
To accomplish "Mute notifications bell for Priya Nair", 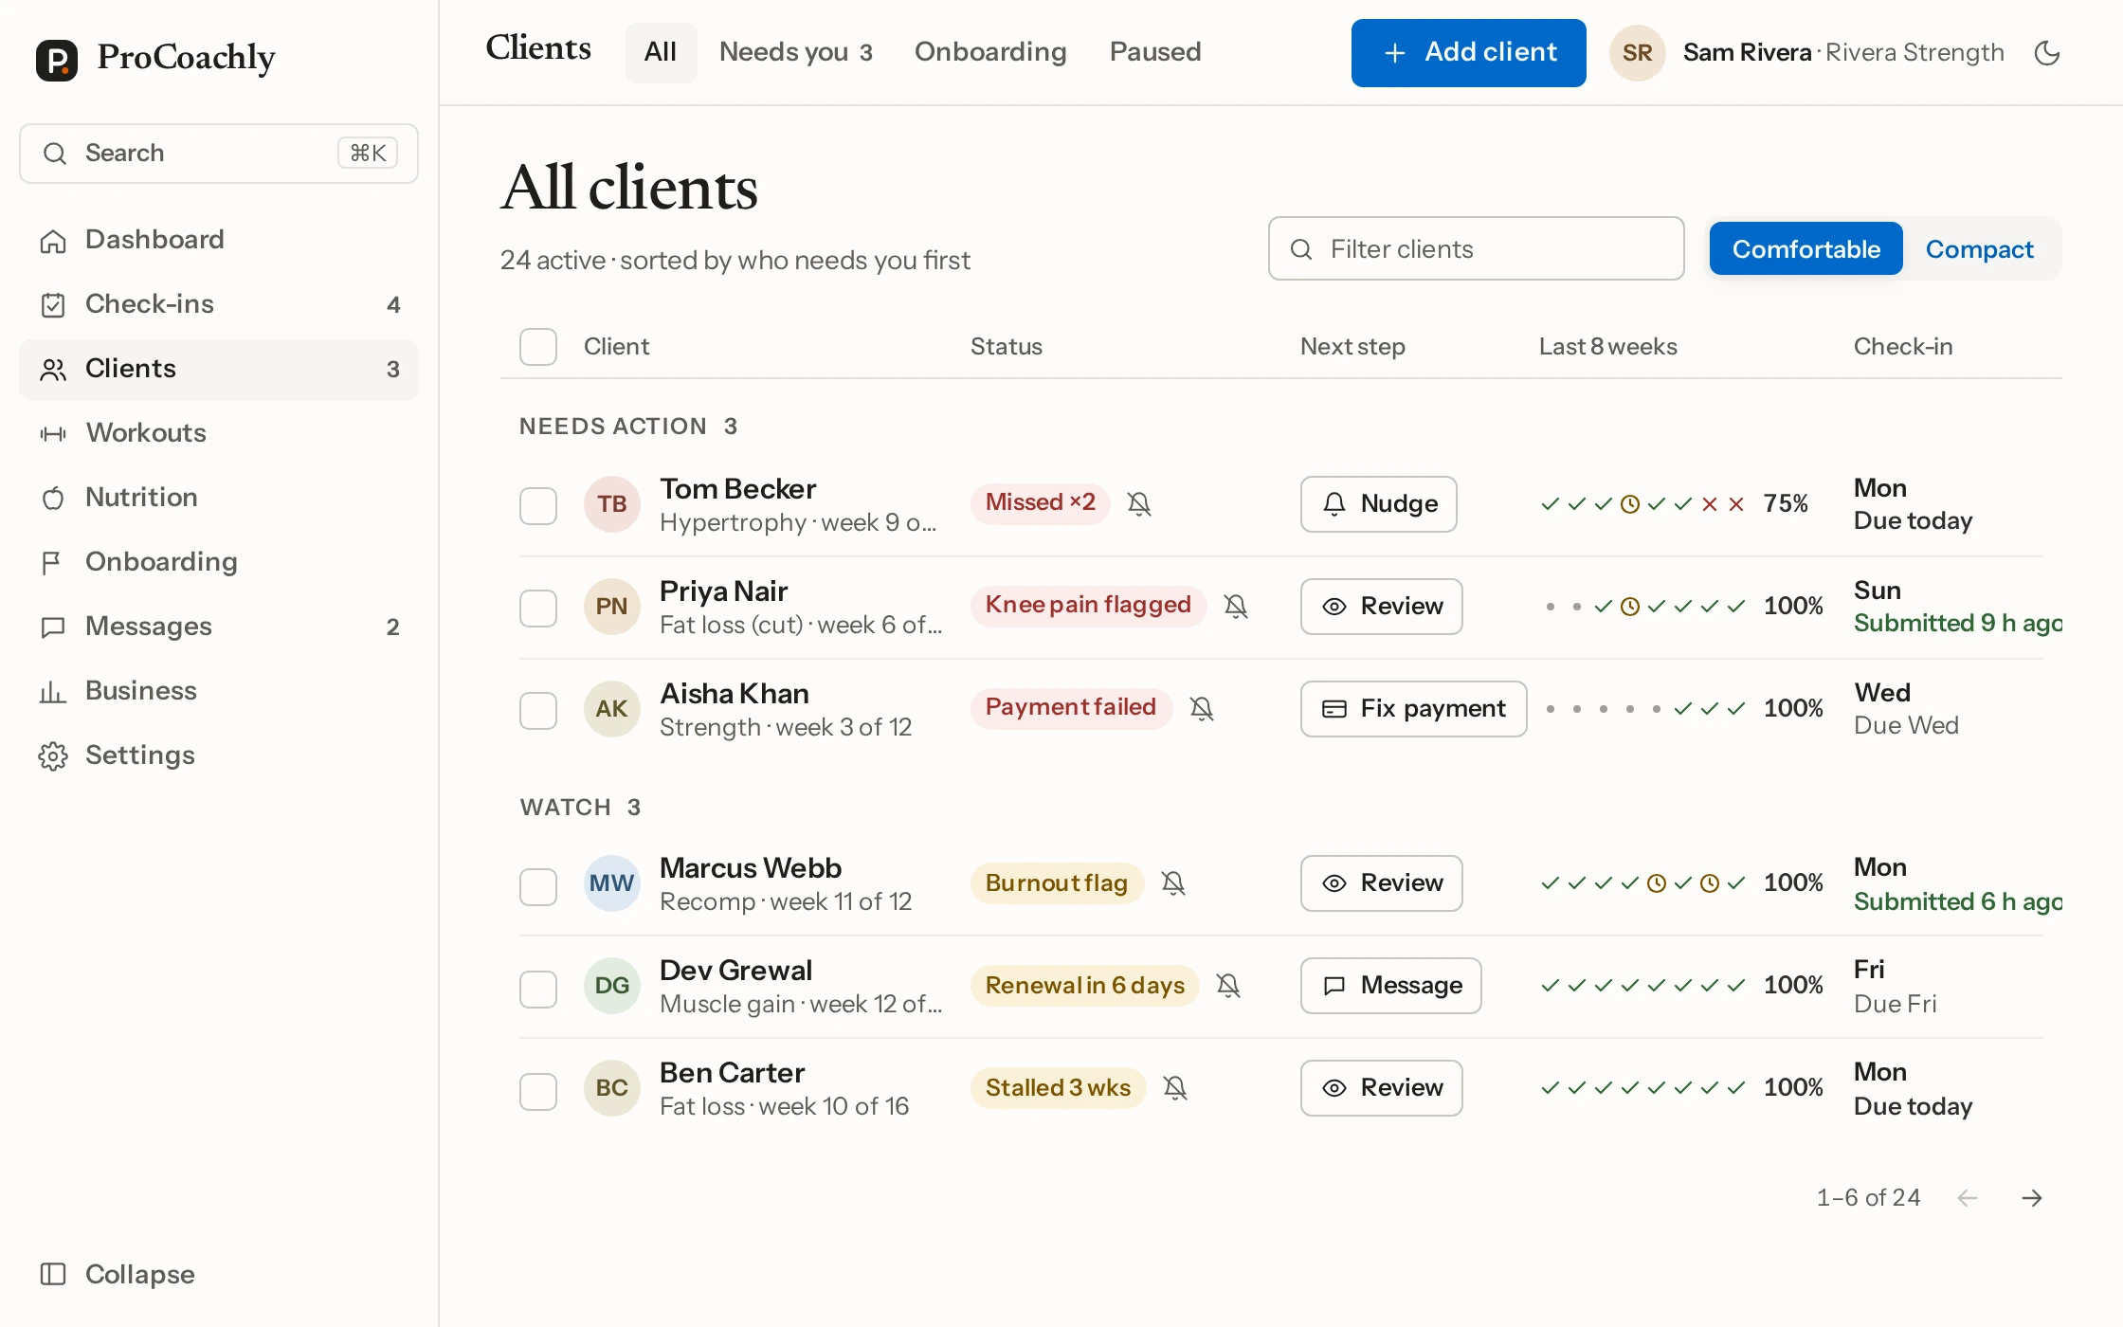I will [x=1236, y=607].
